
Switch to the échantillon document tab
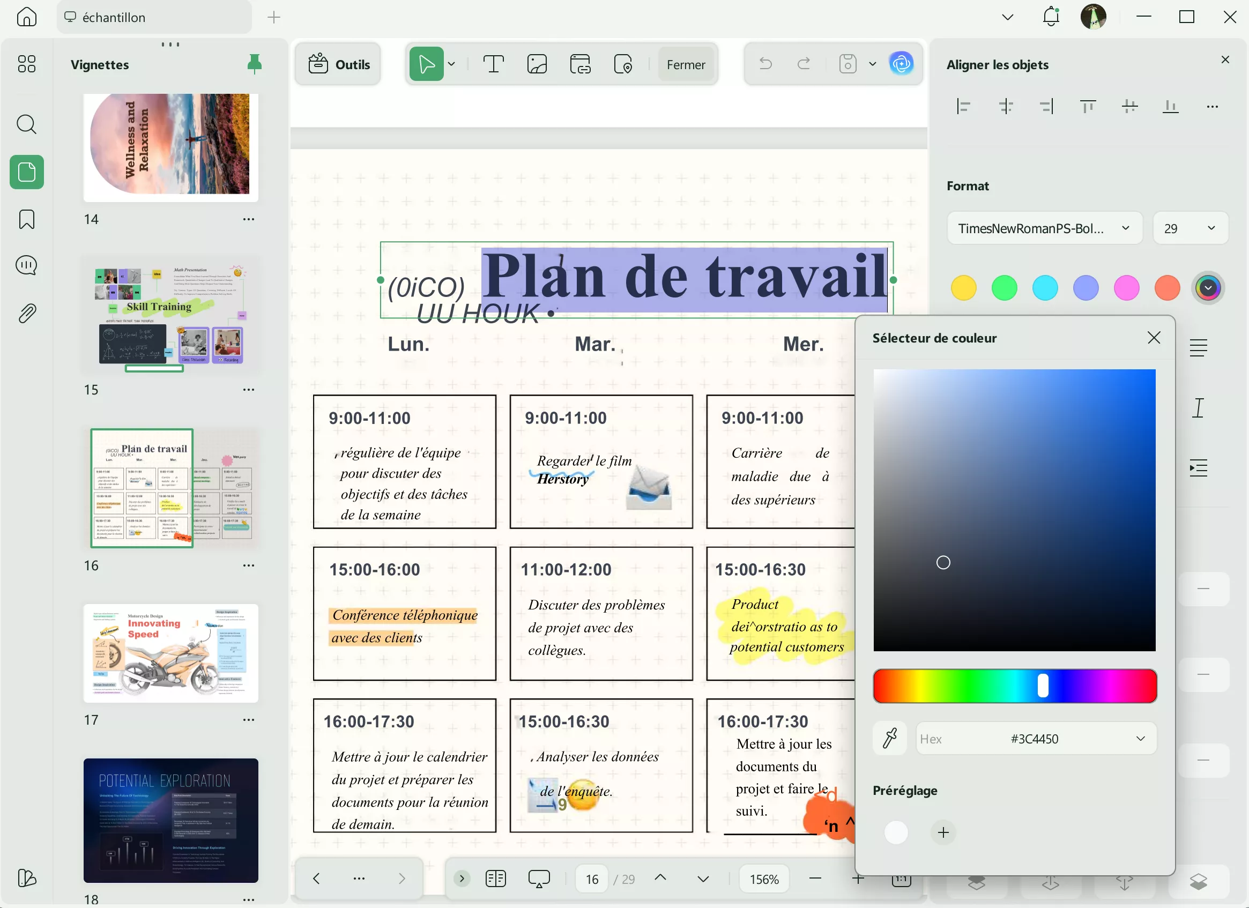pyautogui.click(x=153, y=17)
